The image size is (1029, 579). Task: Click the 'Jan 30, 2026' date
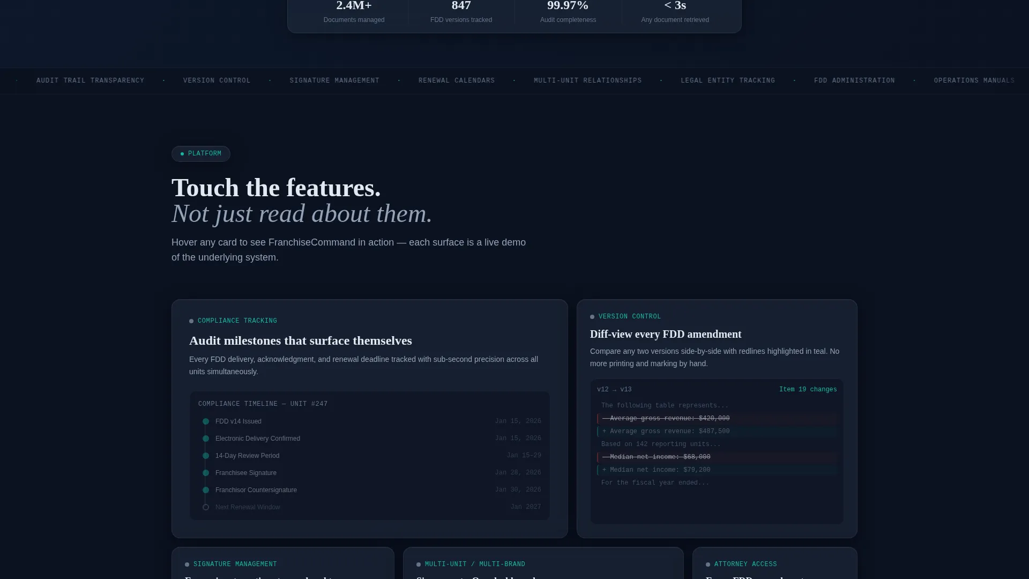518,490
